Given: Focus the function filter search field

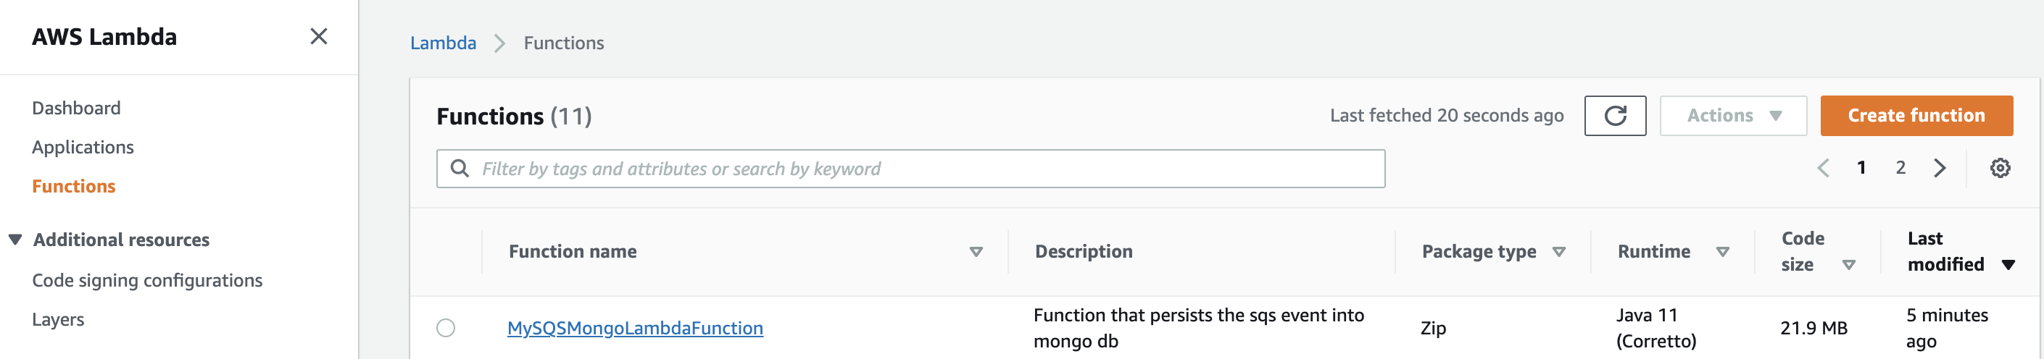Looking at the screenshot, I should pos(910,169).
